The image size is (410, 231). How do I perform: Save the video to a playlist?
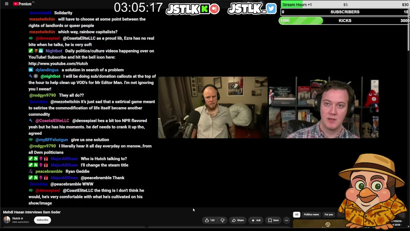tap(273, 220)
